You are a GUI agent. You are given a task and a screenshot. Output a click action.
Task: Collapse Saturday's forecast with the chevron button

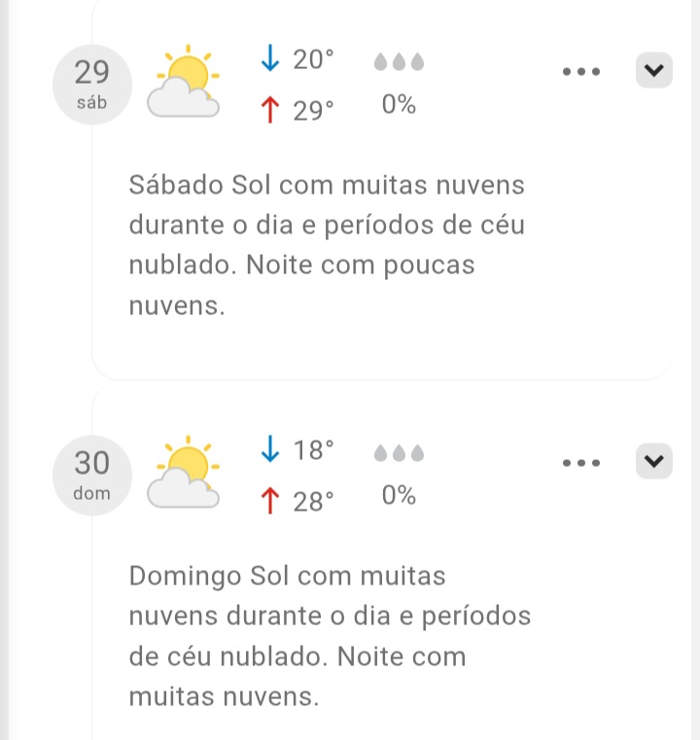click(x=654, y=71)
